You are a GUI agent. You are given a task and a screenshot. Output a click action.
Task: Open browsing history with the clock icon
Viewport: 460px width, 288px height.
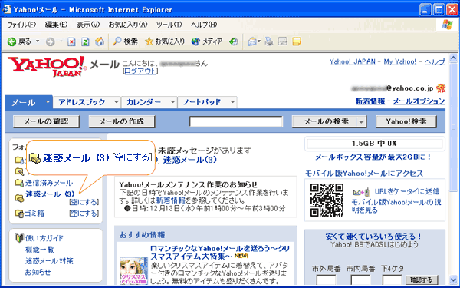point(234,41)
